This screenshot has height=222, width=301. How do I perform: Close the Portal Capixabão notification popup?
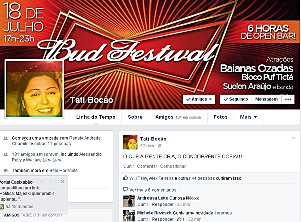(x=62, y=181)
